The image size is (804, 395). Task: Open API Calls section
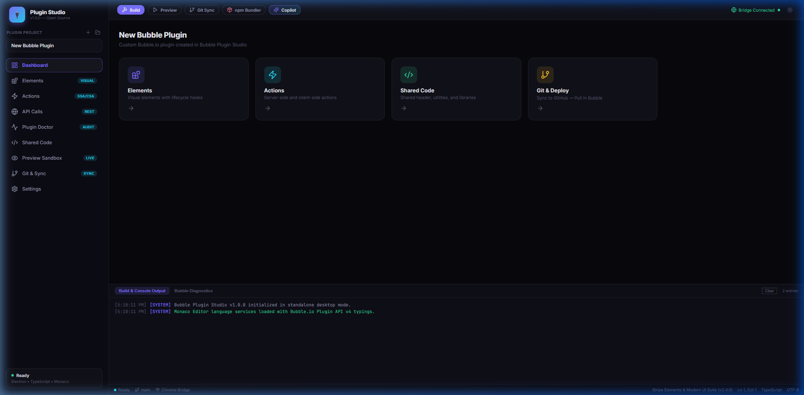[x=54, y=112]
